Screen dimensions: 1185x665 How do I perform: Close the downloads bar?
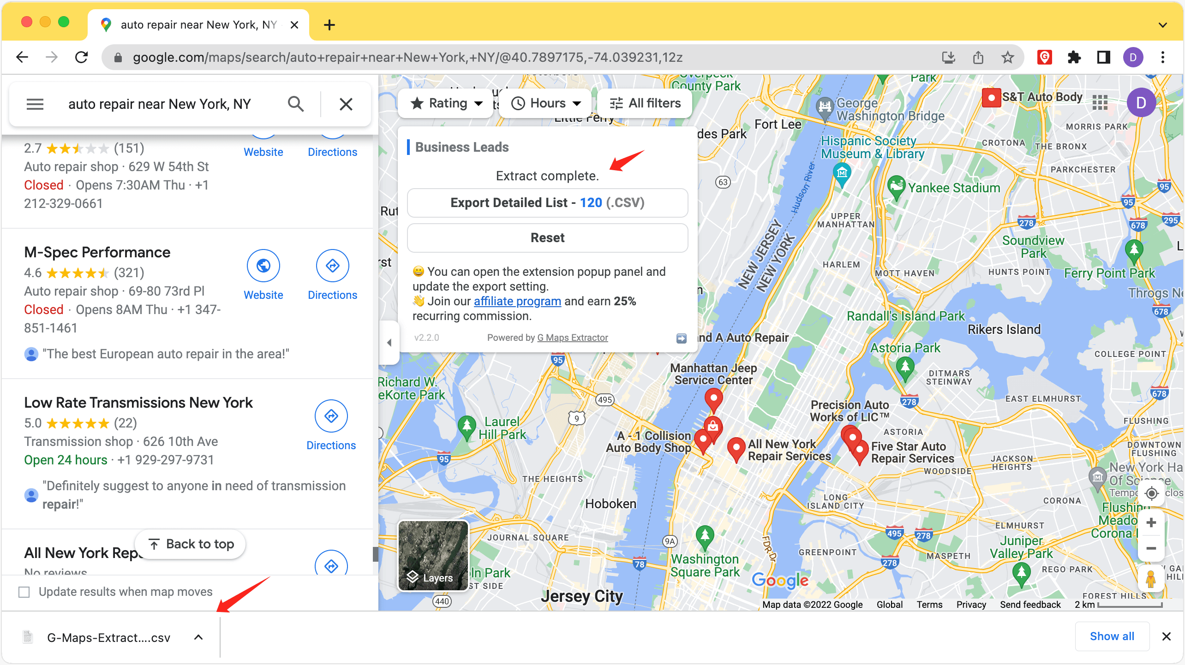(x=1167, y=636)
